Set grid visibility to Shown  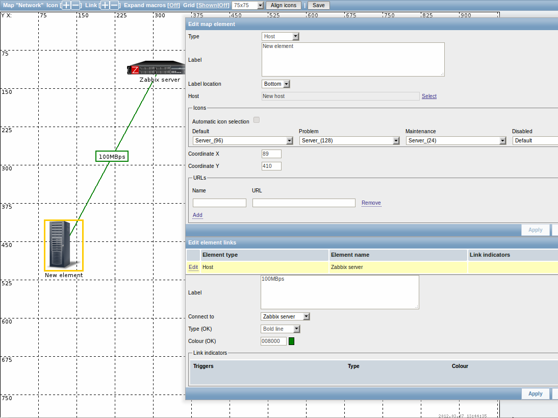coord(208,5)
